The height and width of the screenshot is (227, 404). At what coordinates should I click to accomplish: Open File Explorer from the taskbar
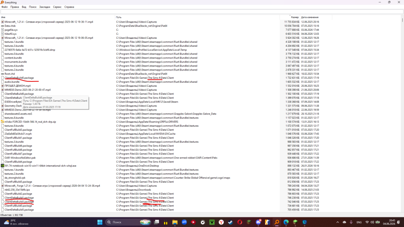tap(175, 222)
